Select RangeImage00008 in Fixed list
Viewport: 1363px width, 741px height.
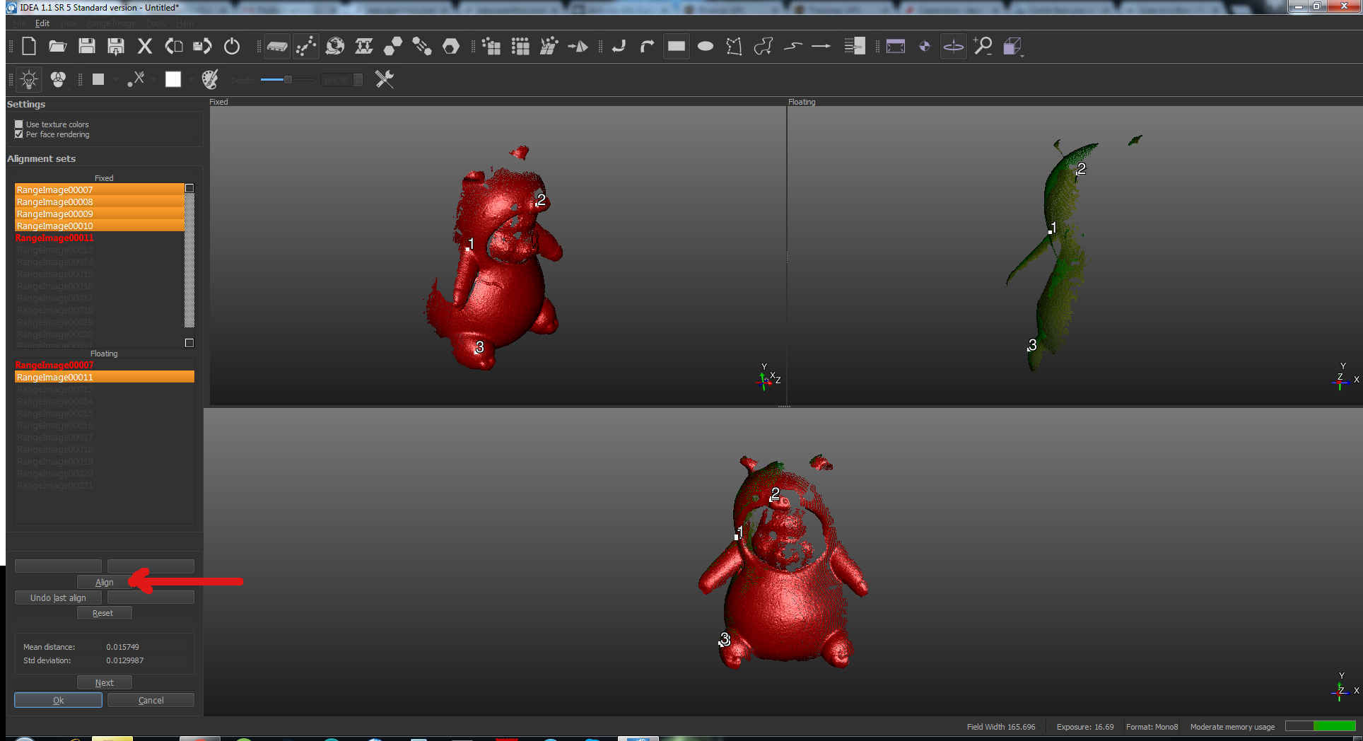[99, 202]
